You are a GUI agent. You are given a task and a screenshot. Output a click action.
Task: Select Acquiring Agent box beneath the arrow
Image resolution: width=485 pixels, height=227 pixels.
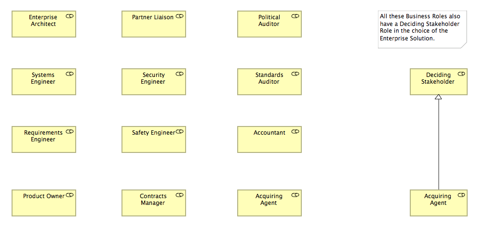click(439, 203)
